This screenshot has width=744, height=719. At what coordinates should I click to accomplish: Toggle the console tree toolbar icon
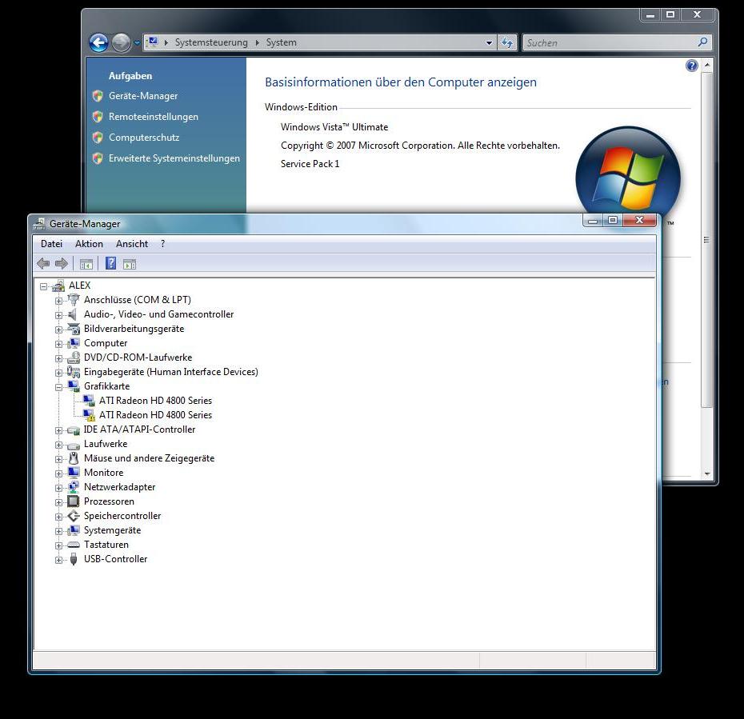(x=86, y=264)
